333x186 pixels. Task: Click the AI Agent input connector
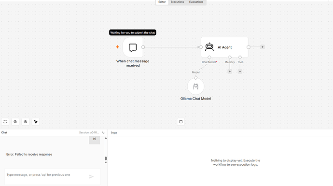click(201, 47)
